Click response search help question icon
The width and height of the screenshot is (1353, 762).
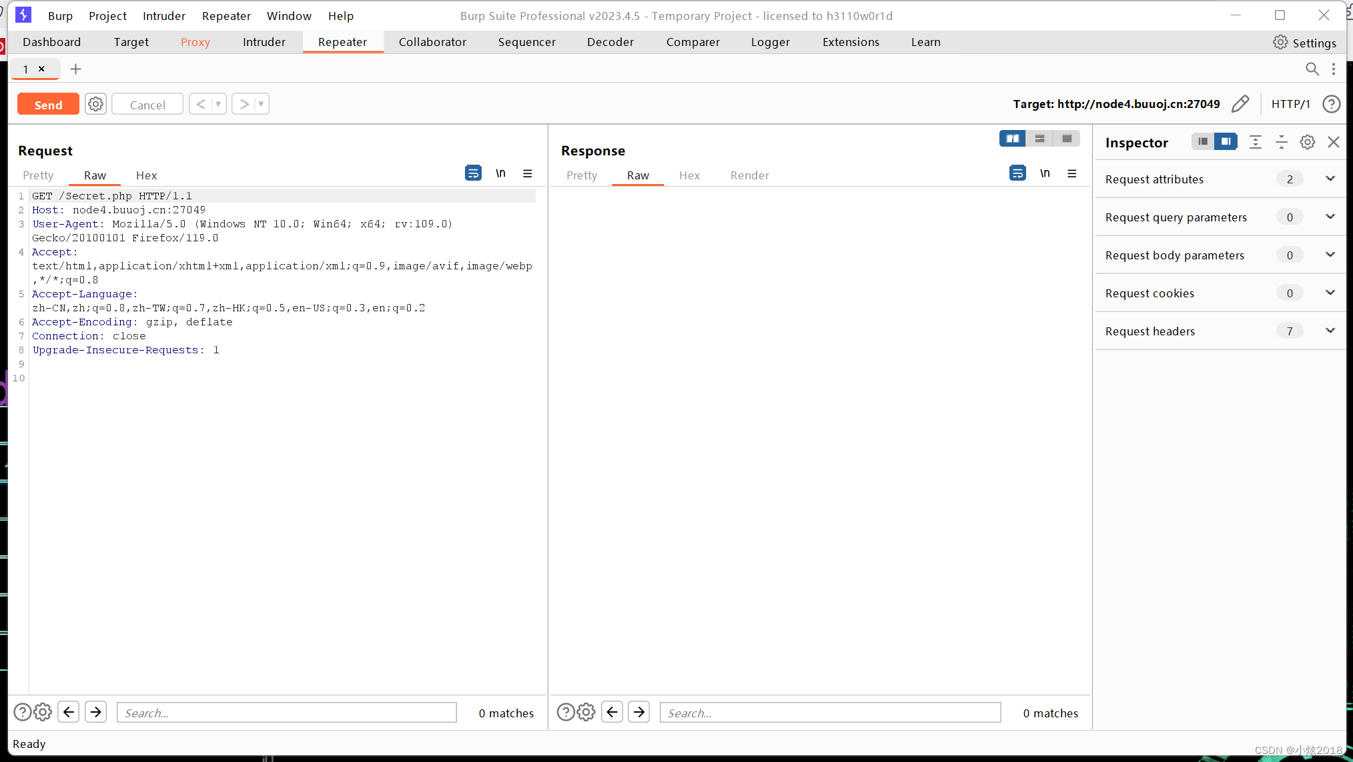coord(566,712)
